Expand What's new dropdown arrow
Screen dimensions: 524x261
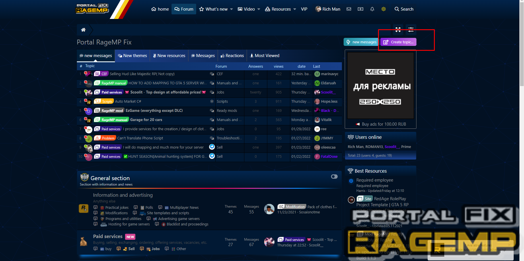pos(231,9)
